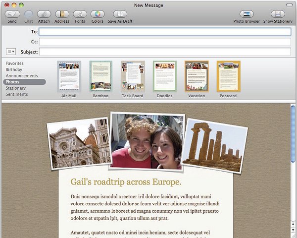Apply the Postcard stationery template
This screenshot has height=238, width=297.
[228, 76]
